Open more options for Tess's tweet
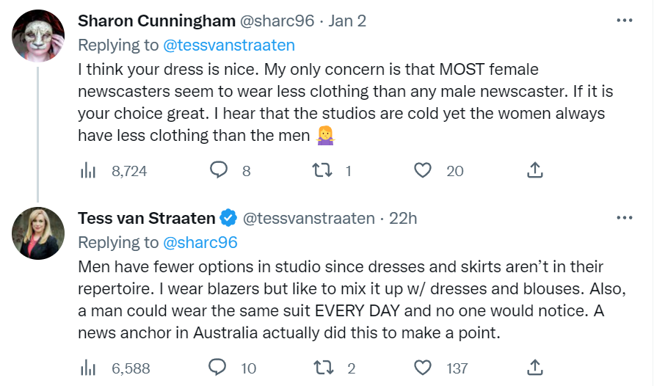The height and width of the screenshot is (386, 654). pos(625,218)
